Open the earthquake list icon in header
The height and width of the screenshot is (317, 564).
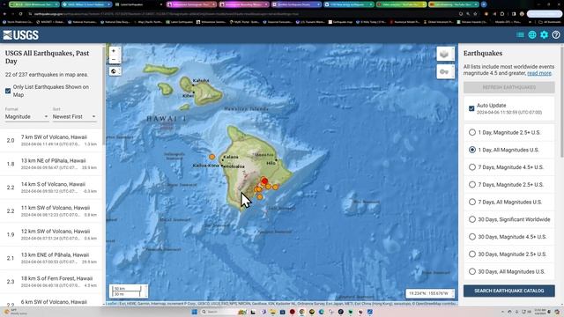520,35
